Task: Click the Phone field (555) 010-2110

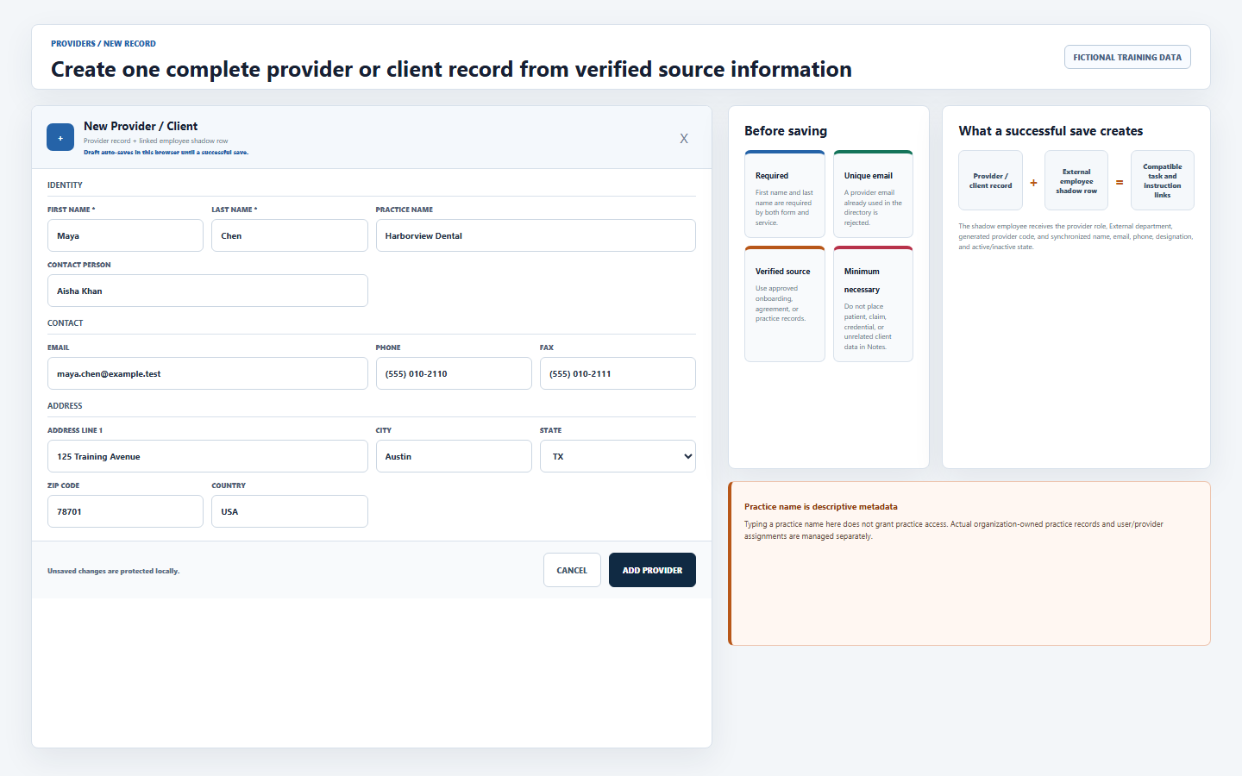Action: 454,373
